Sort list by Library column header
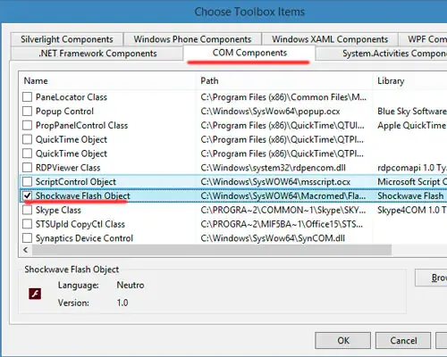The width and height of the screenshot is (447, 357). [410, 81]
